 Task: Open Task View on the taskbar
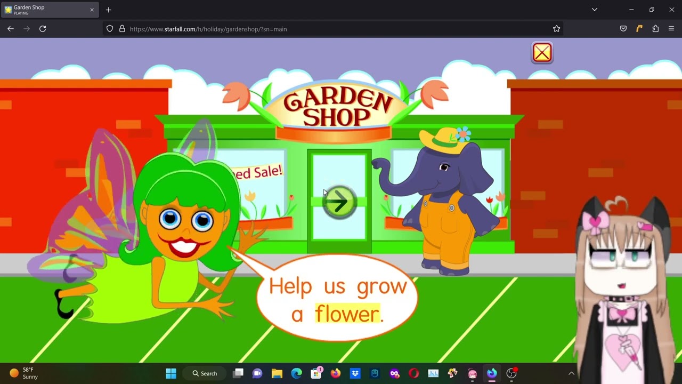click(238, 373)
